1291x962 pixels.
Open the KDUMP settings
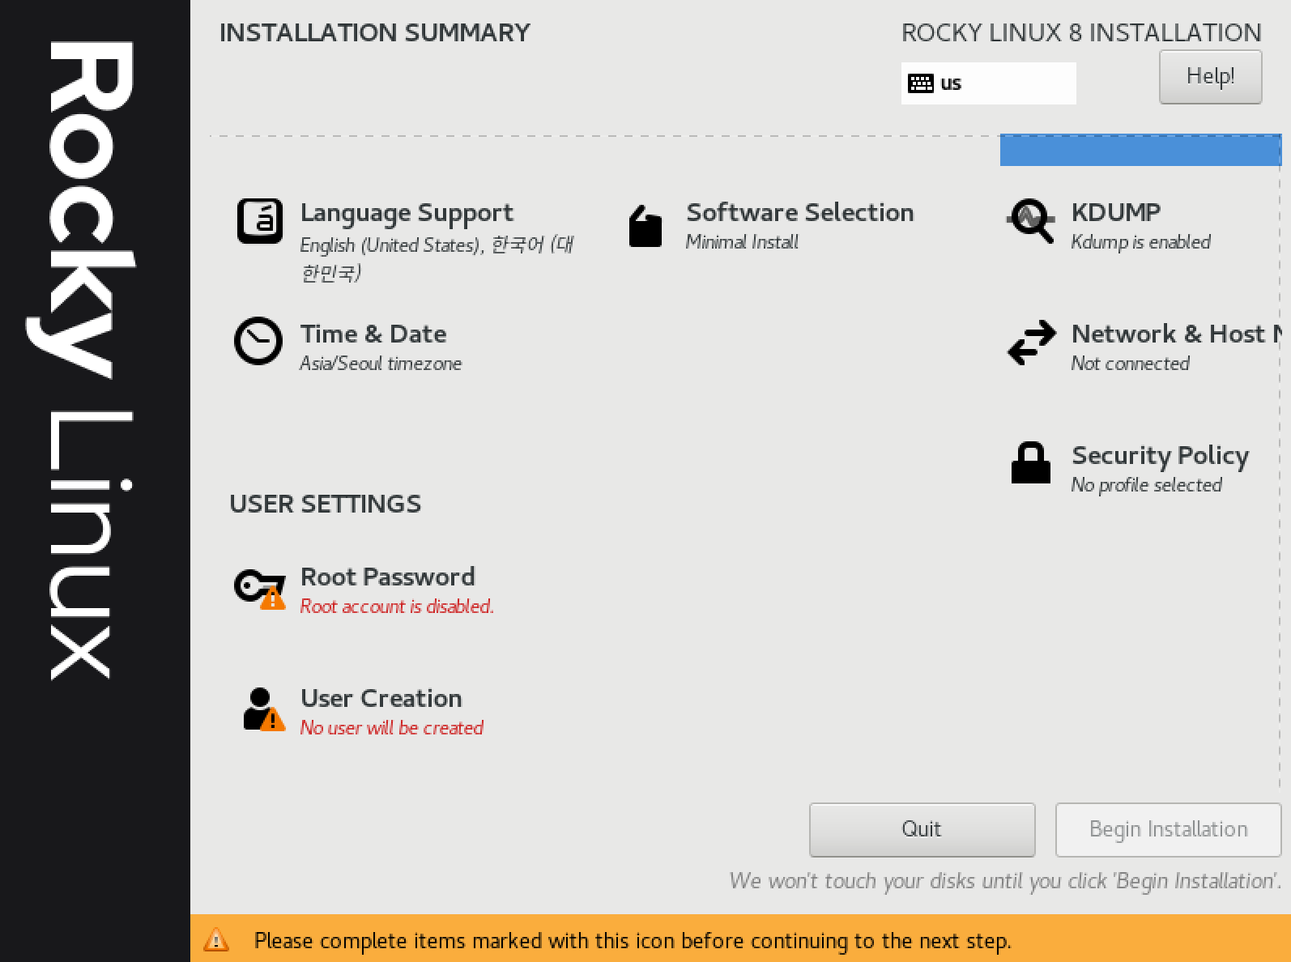pos(1116,212)
